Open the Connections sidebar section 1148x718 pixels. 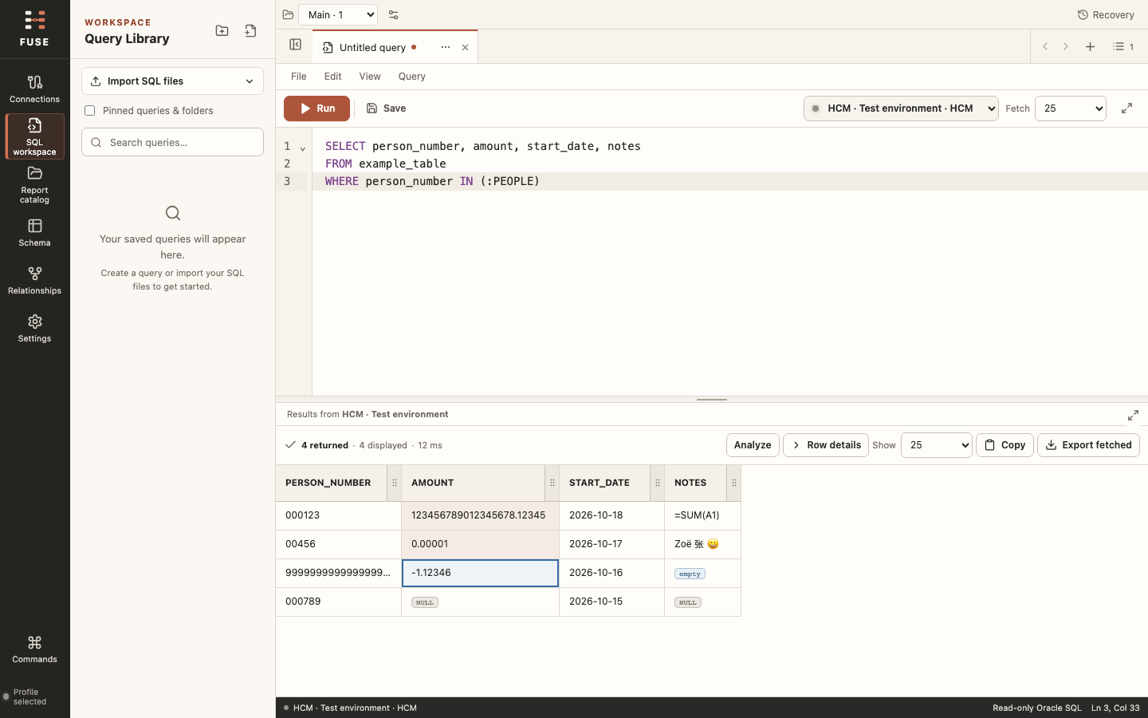[x=34, y=89]
